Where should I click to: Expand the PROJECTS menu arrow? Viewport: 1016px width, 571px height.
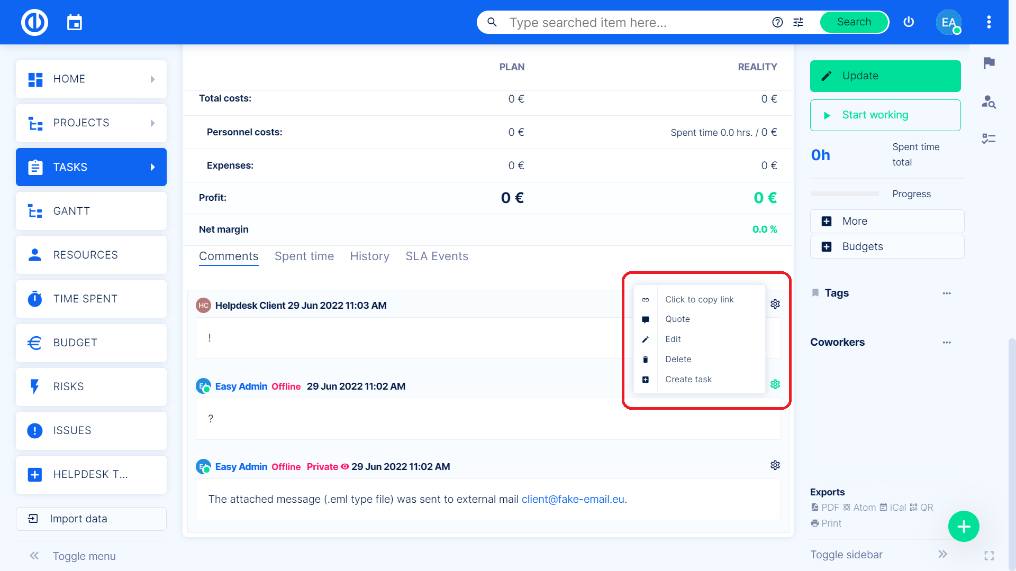(x=153, y=123)
